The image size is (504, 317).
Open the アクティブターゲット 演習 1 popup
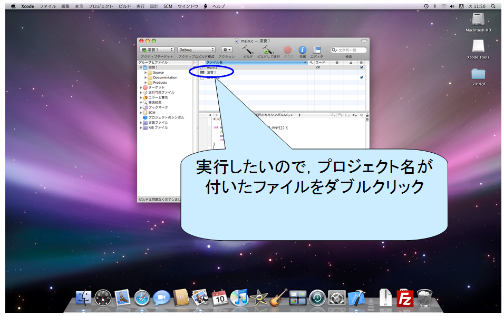pos(157,50)
